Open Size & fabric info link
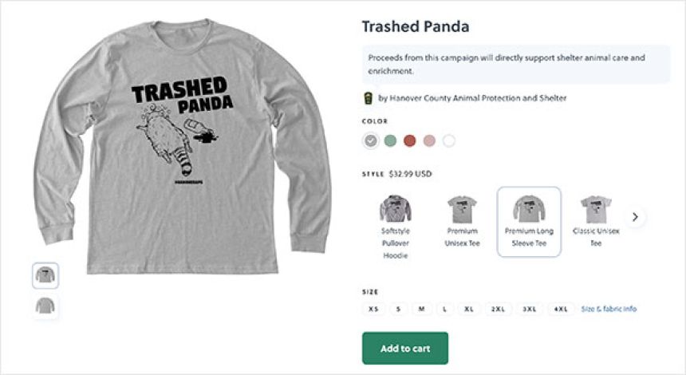Image resolution: width=686 pixels, height=375 pixels. 609,309
